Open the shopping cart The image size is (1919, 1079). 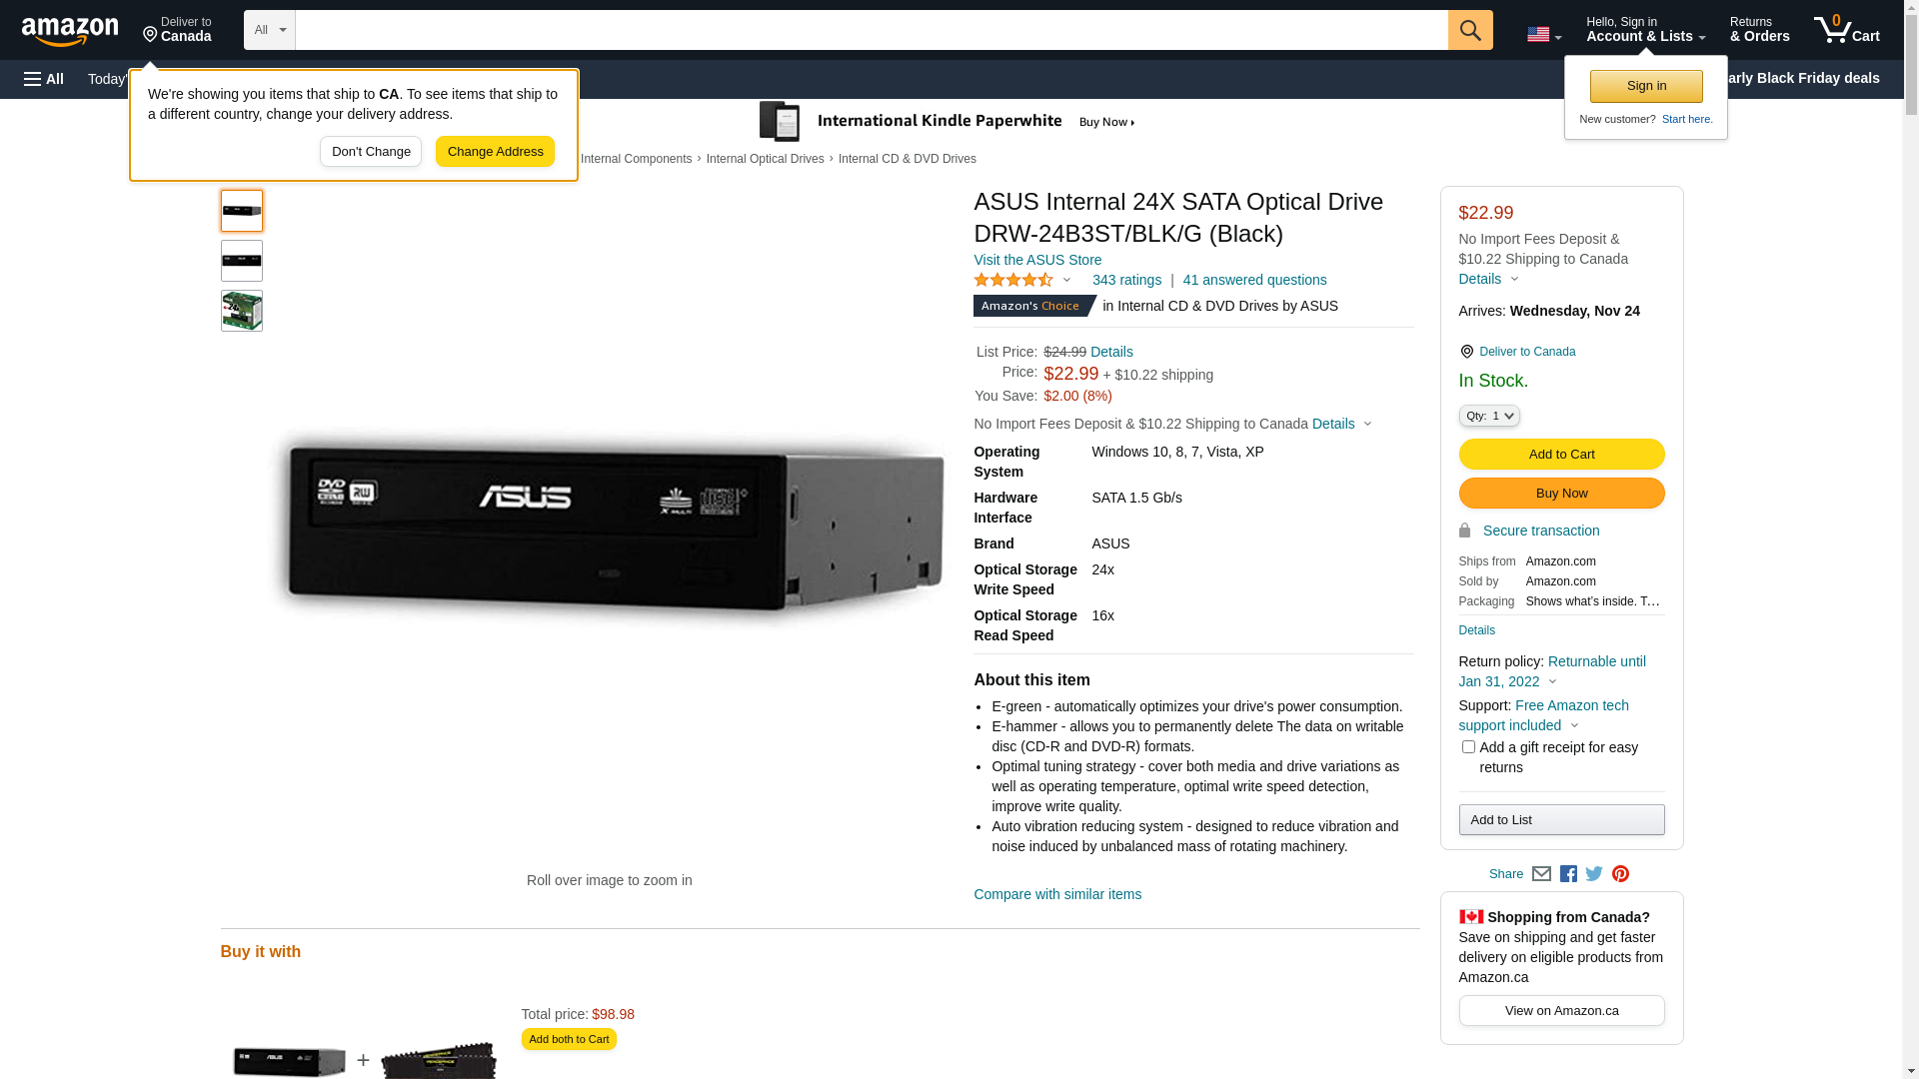point(1846,30)
